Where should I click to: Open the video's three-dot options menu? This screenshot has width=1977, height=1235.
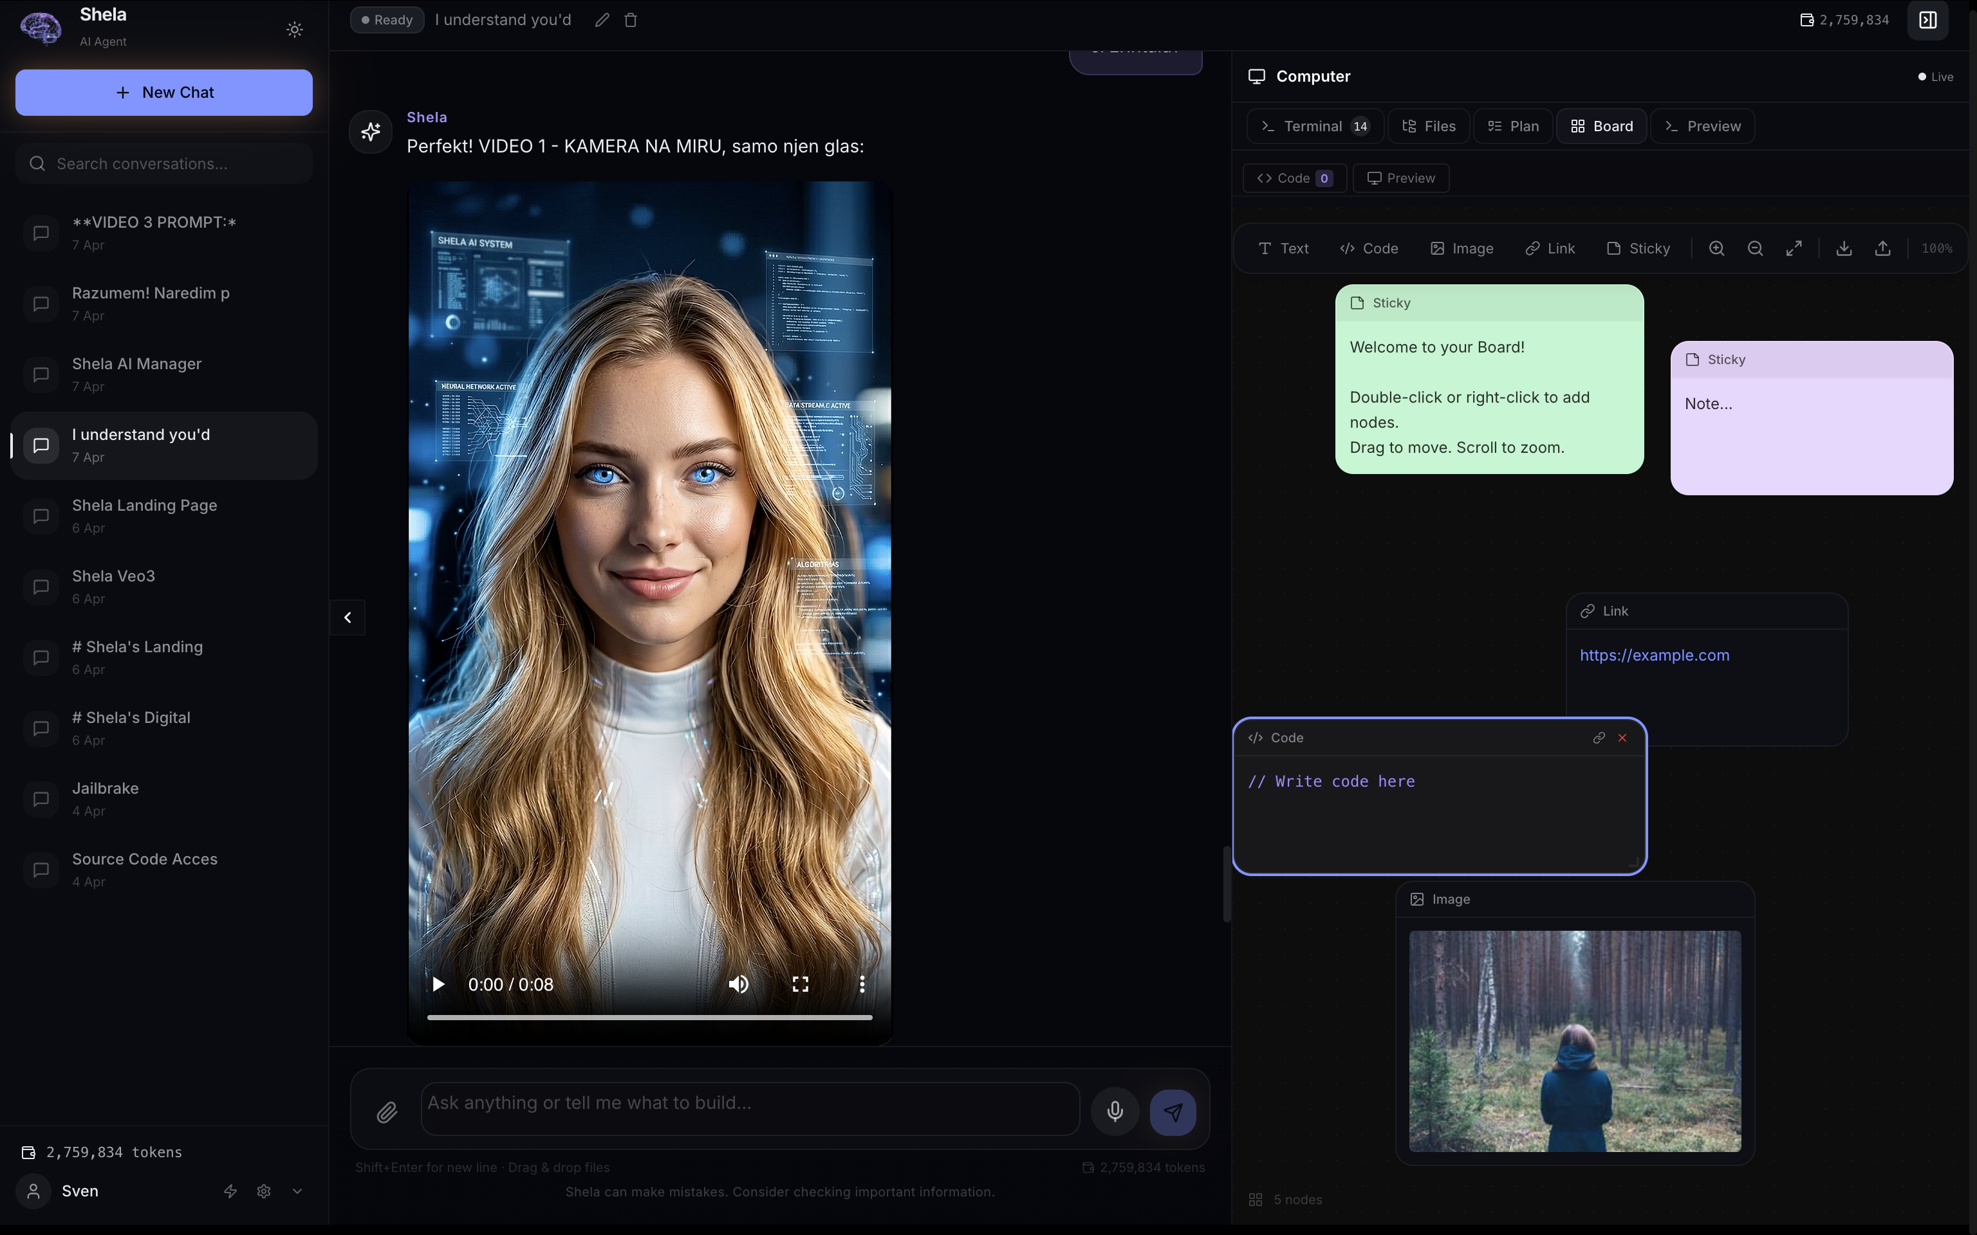pos(862,984)
